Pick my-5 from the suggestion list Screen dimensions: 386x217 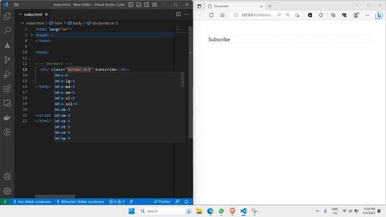point(119,138)
